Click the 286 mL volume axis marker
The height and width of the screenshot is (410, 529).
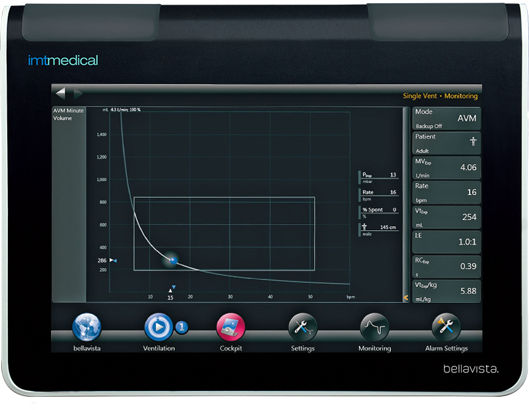pos(107,261)
